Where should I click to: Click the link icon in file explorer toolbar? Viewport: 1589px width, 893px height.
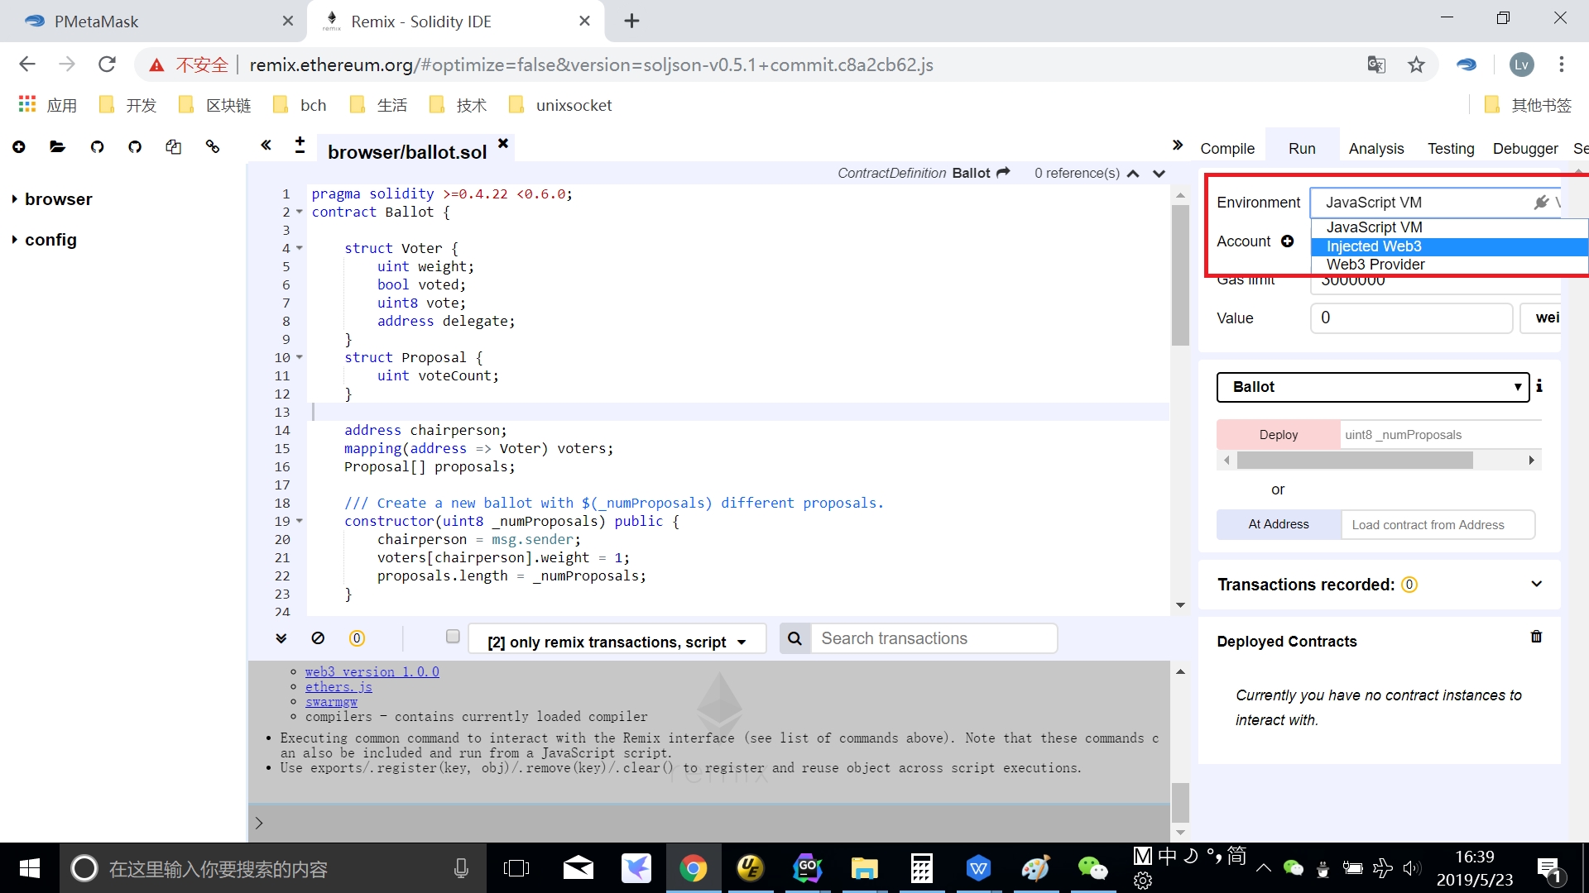click(x=213, y=147)
